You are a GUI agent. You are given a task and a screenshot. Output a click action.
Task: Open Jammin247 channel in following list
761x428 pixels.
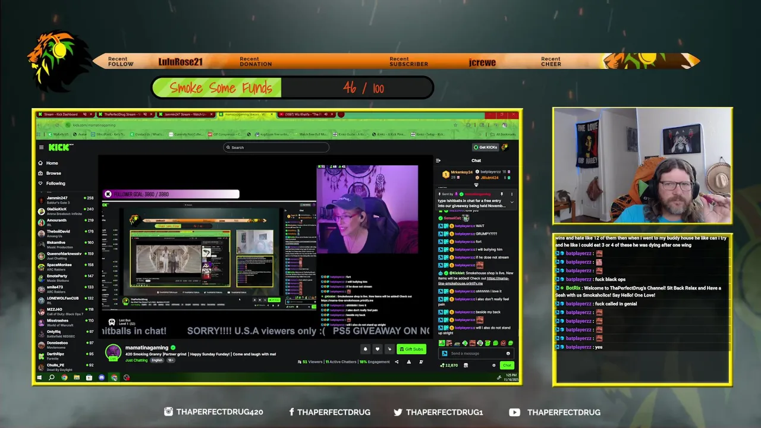[x=65, y=200]
